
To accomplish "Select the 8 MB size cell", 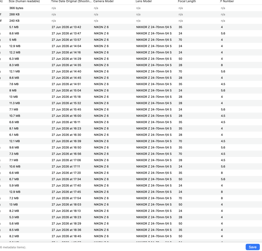I will click(x=13, y=90).
